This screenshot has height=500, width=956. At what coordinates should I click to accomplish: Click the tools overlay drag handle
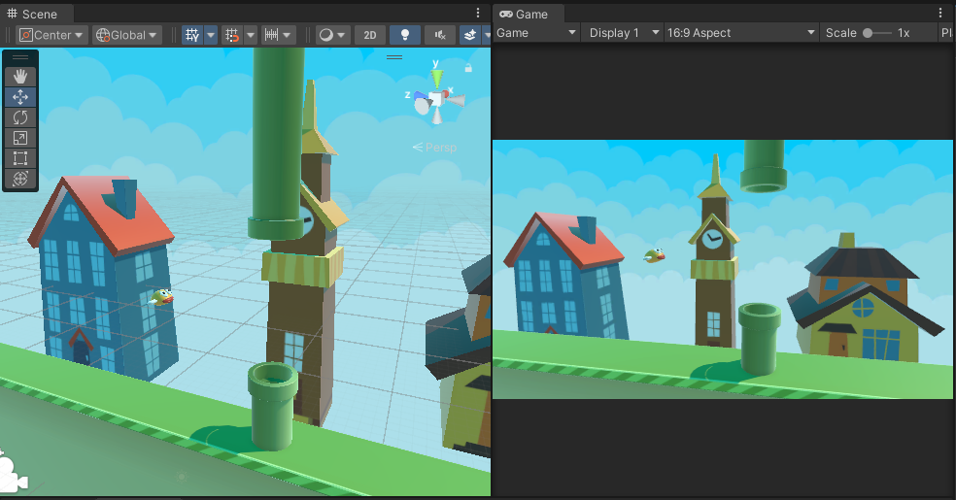(x=20, y=57)
